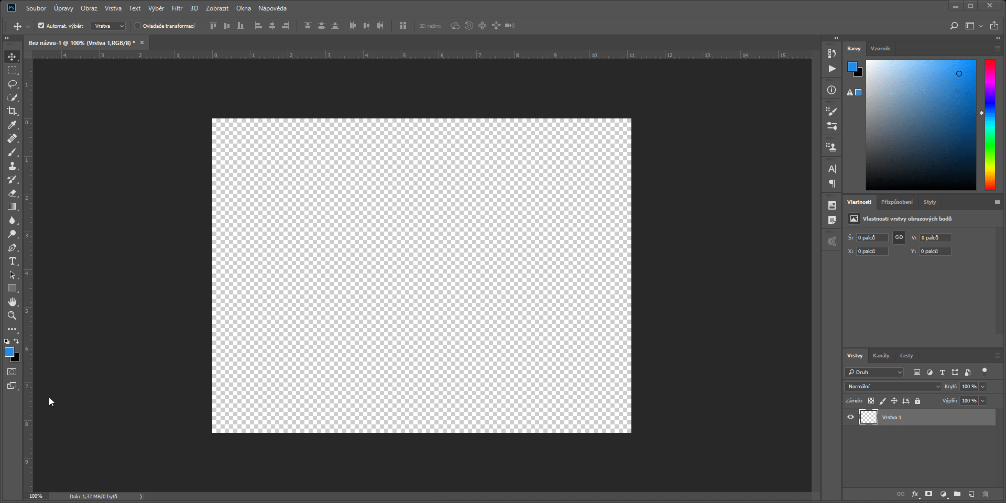Open the Druh filter dropdown

(873, 373)
